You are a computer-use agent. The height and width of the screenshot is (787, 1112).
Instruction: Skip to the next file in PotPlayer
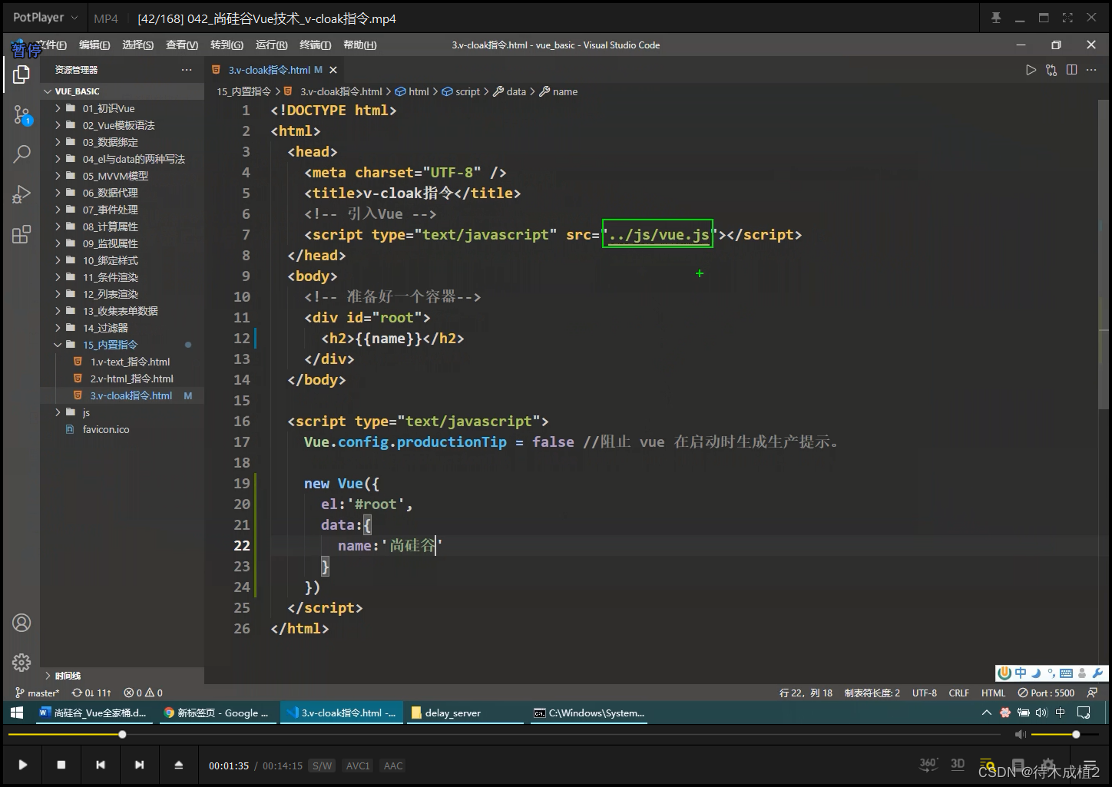pyautogui.click(x=139, y=765)
